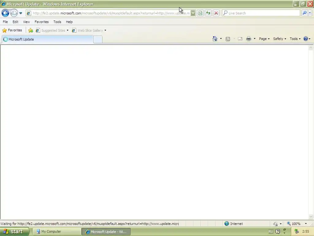Open the Edit menu
The width and height of the screenshot is (314, 236).
(x=15, y=22)
